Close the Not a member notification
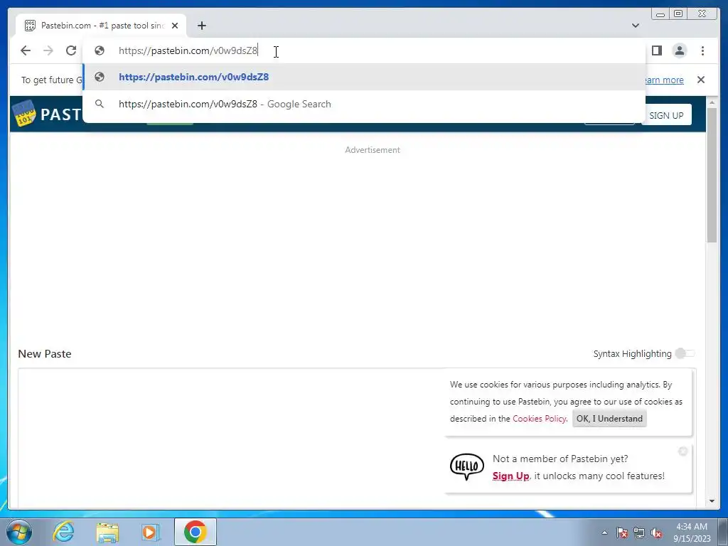This screenshot has height=546, width=728. point(682,451)
